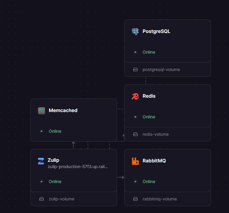Click the RabbitMQ orange logo icon
Screen dimensions: 229x213
(135, 161)
